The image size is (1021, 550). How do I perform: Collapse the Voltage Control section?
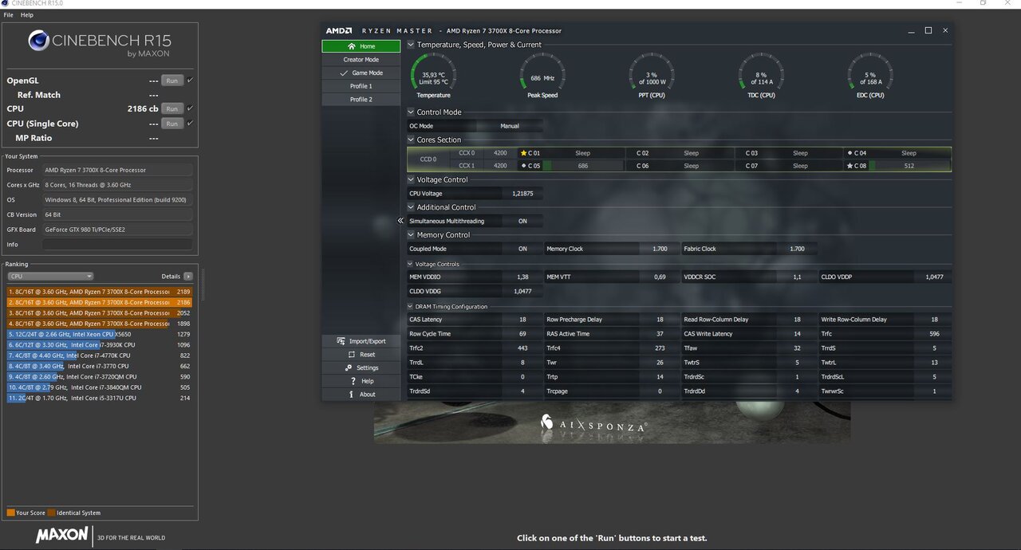tap(411, 179)
